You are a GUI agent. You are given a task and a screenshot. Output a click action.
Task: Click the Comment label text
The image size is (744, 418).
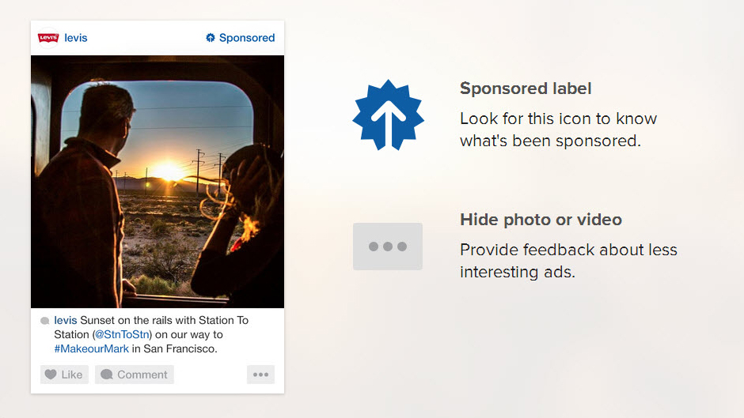[x=142, y=375]
